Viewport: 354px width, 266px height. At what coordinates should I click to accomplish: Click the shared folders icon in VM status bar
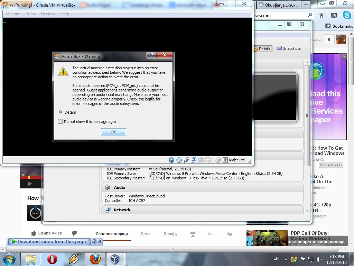201,160
